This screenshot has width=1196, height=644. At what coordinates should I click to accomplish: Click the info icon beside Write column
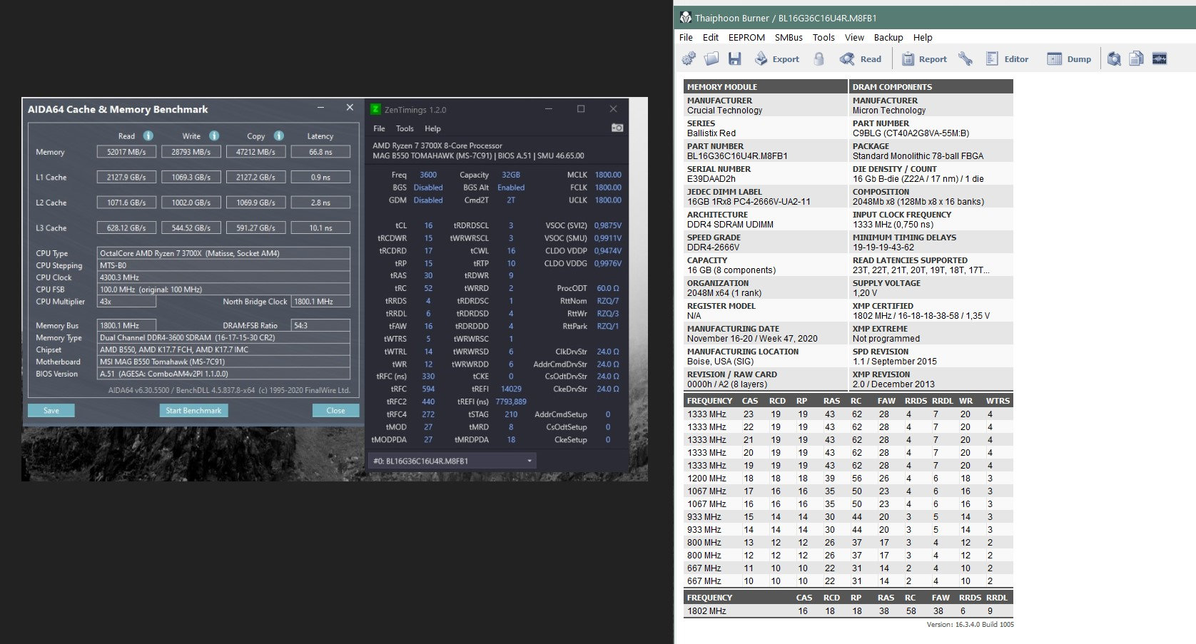pos(213,136)
